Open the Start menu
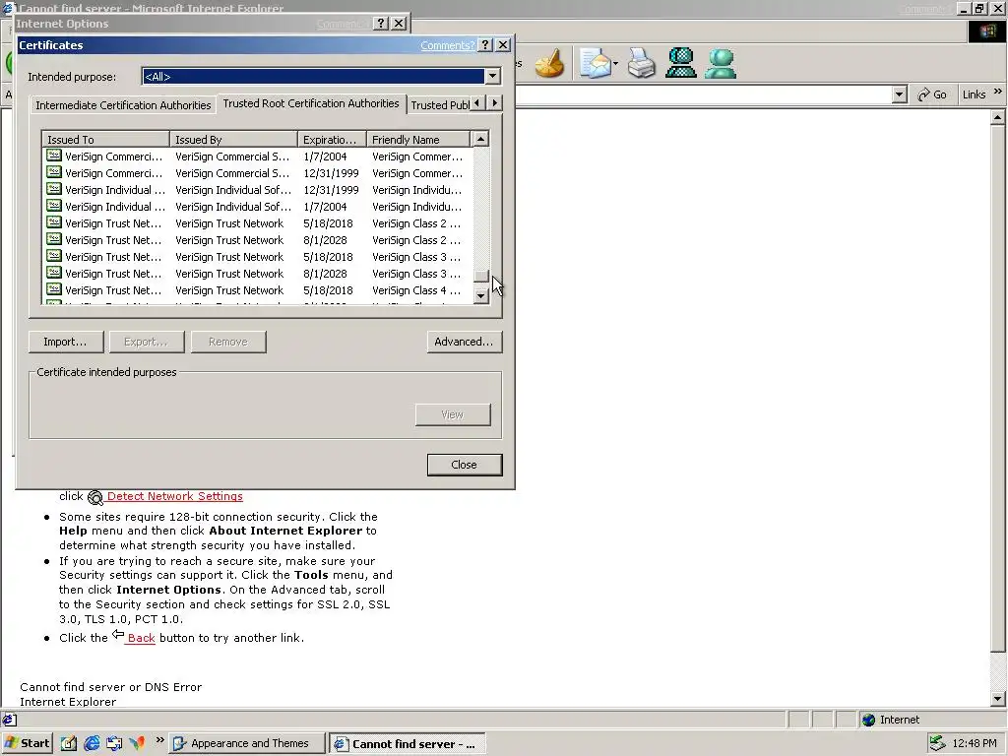This screenshot has width=1008, height=756. coord(27,743)
